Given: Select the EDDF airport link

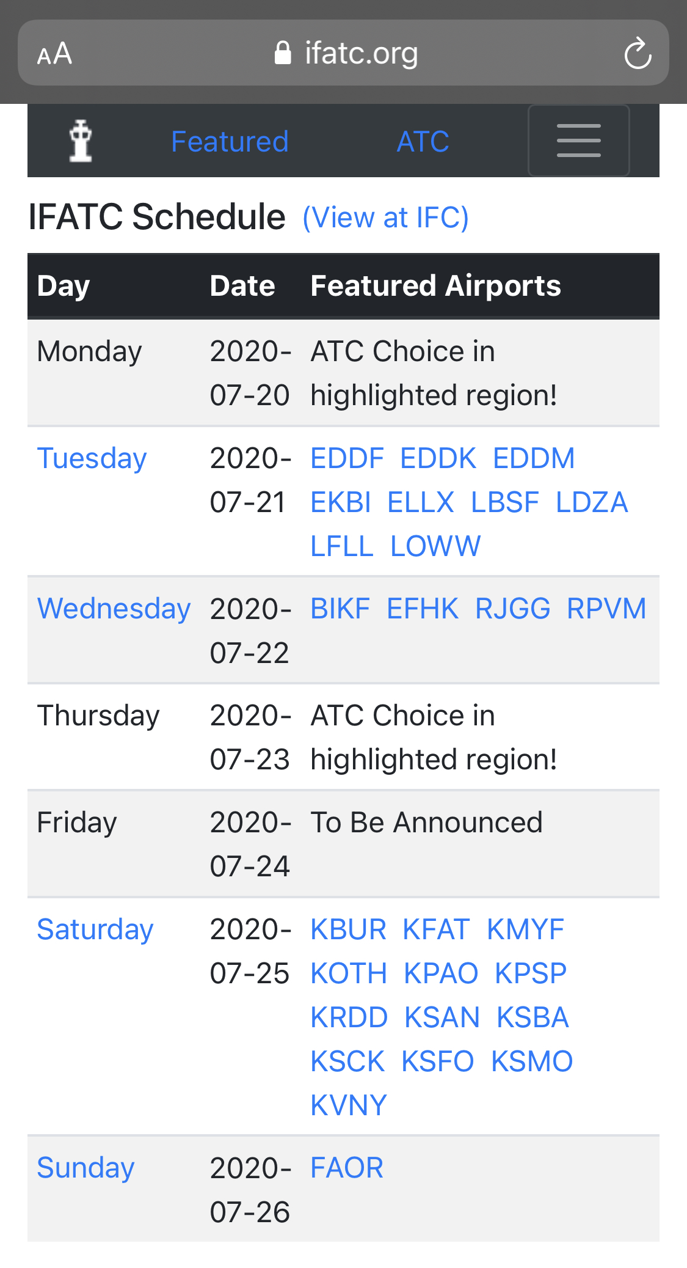Looking at the screenshot, I should [x=347, y=458].
